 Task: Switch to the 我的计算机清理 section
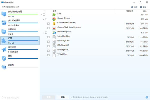[x=20, y=14]
